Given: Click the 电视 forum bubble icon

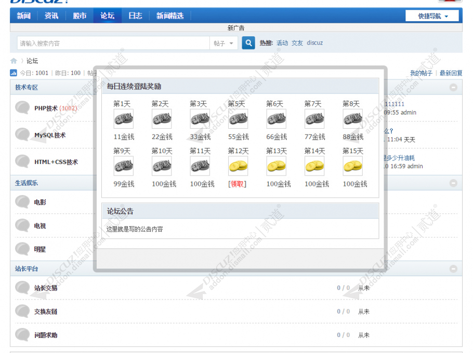Looking at the screenshot, I should click(x=22, y=225).
